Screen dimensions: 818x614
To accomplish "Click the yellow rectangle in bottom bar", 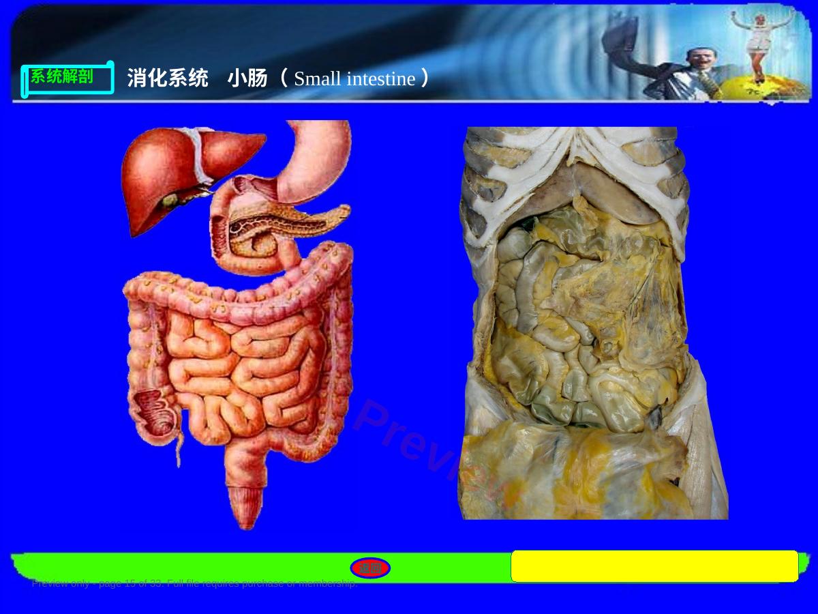I will tap(654, 566).
